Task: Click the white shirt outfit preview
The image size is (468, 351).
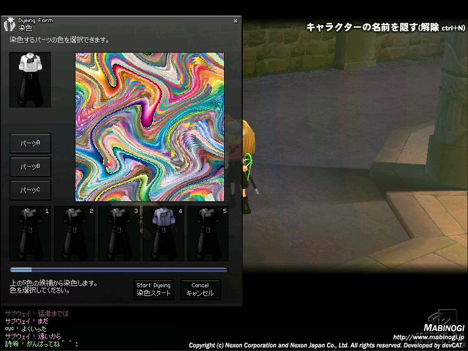Action: 30,80
